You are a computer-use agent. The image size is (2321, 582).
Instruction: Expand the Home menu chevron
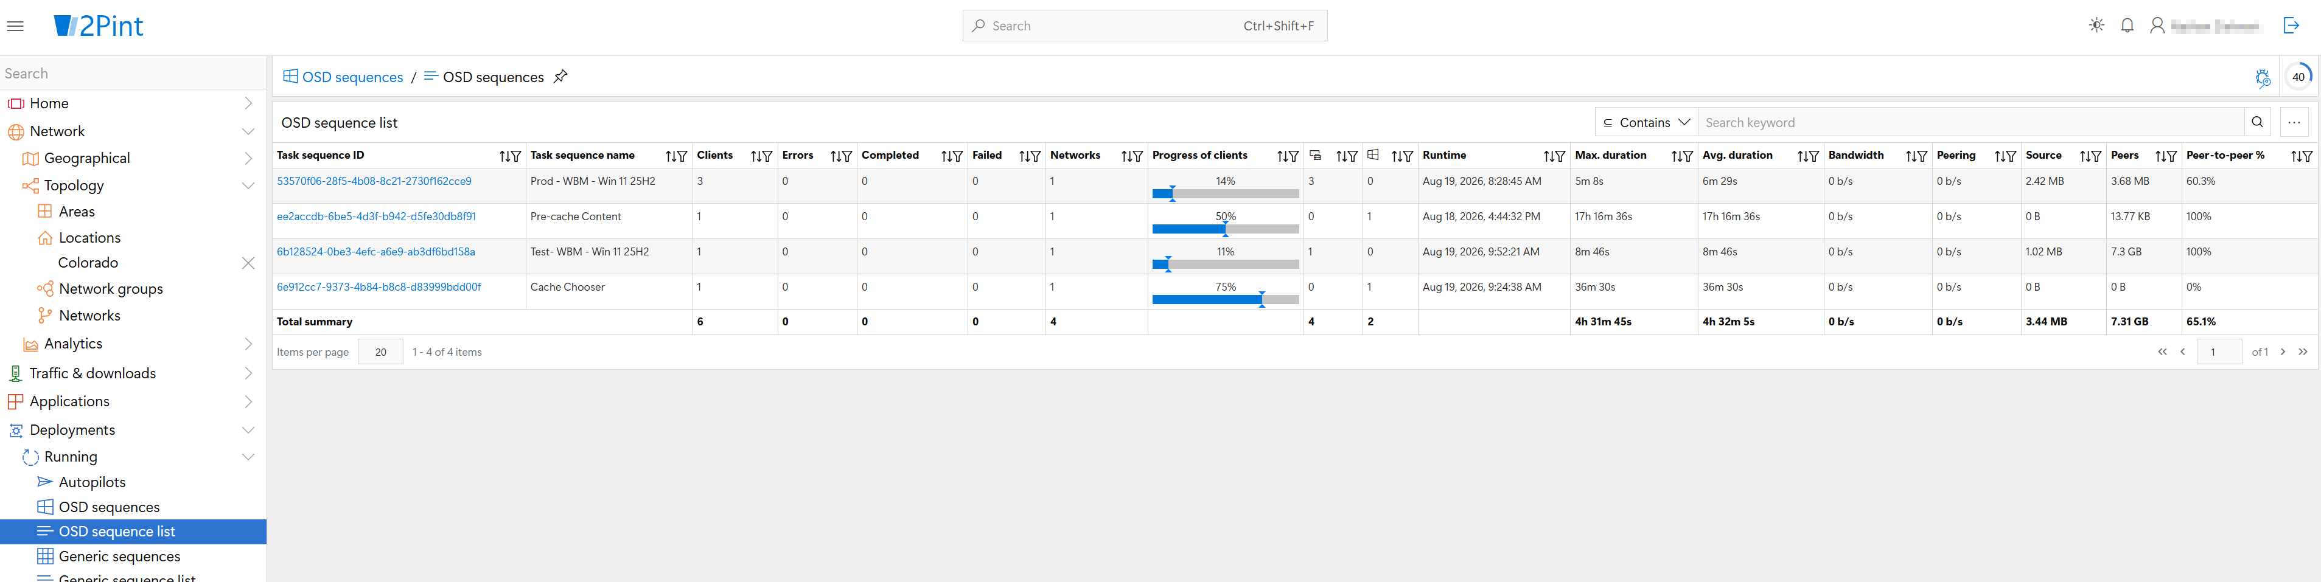pyautogui.click(x=249, y=103)
